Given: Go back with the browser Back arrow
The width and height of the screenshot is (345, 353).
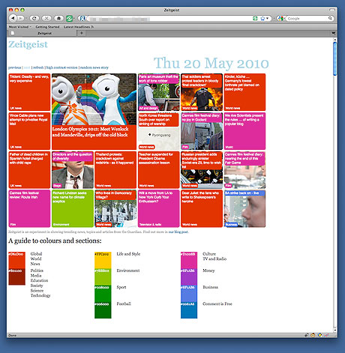Looking at the screenshot, I should tap(13, 18).
